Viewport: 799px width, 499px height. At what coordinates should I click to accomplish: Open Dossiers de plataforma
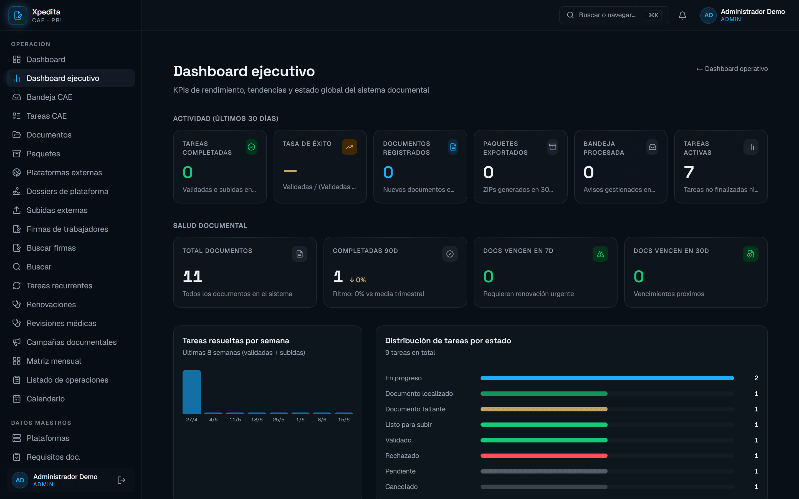71,191
